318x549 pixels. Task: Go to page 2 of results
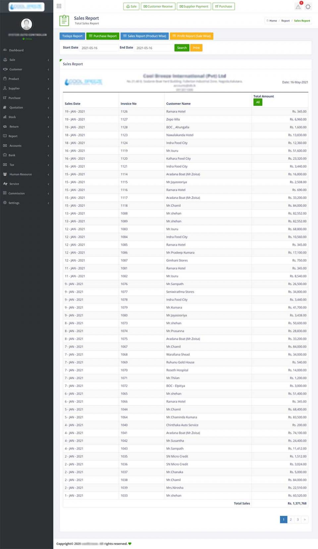(291, 519)
